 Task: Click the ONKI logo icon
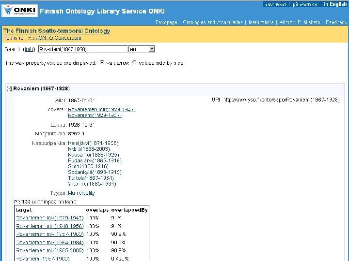20,11
